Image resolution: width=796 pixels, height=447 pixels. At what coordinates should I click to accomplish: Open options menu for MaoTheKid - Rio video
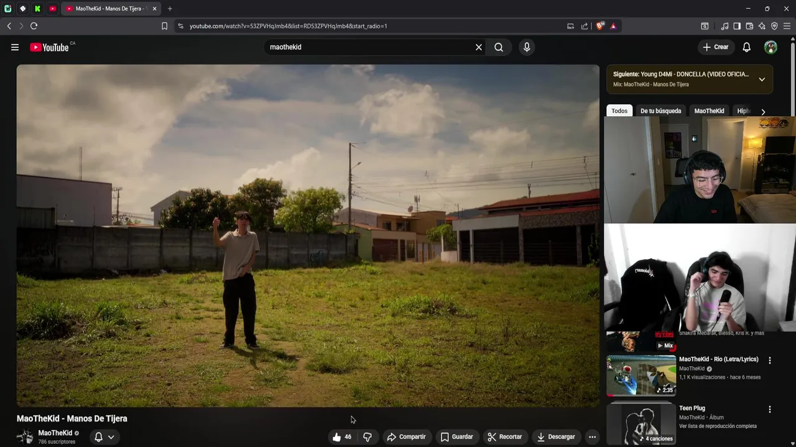pyautogui.click(x=769, y=360)
